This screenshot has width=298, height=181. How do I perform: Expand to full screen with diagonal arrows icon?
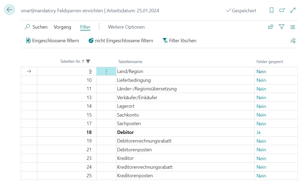pyautogui.click(x=293, y=10)
